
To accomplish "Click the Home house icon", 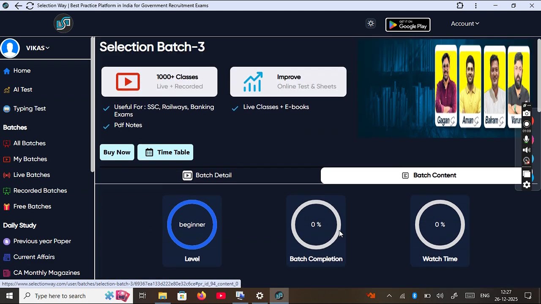I will click(7, 71).
